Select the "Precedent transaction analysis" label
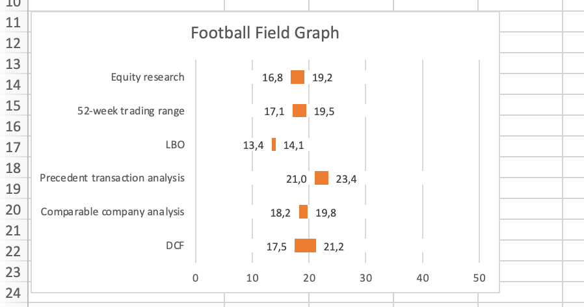The height and width of the screenshot is (307, 584). pyautogui.click(x=113, y=178)
